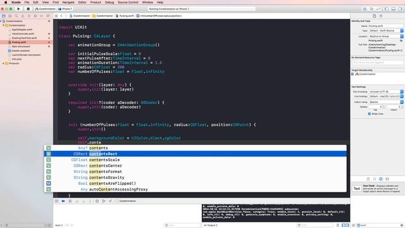The width and height of the screenshot is (405, 228).
Task: Open the Navigate menu
Action: (68, 3)
